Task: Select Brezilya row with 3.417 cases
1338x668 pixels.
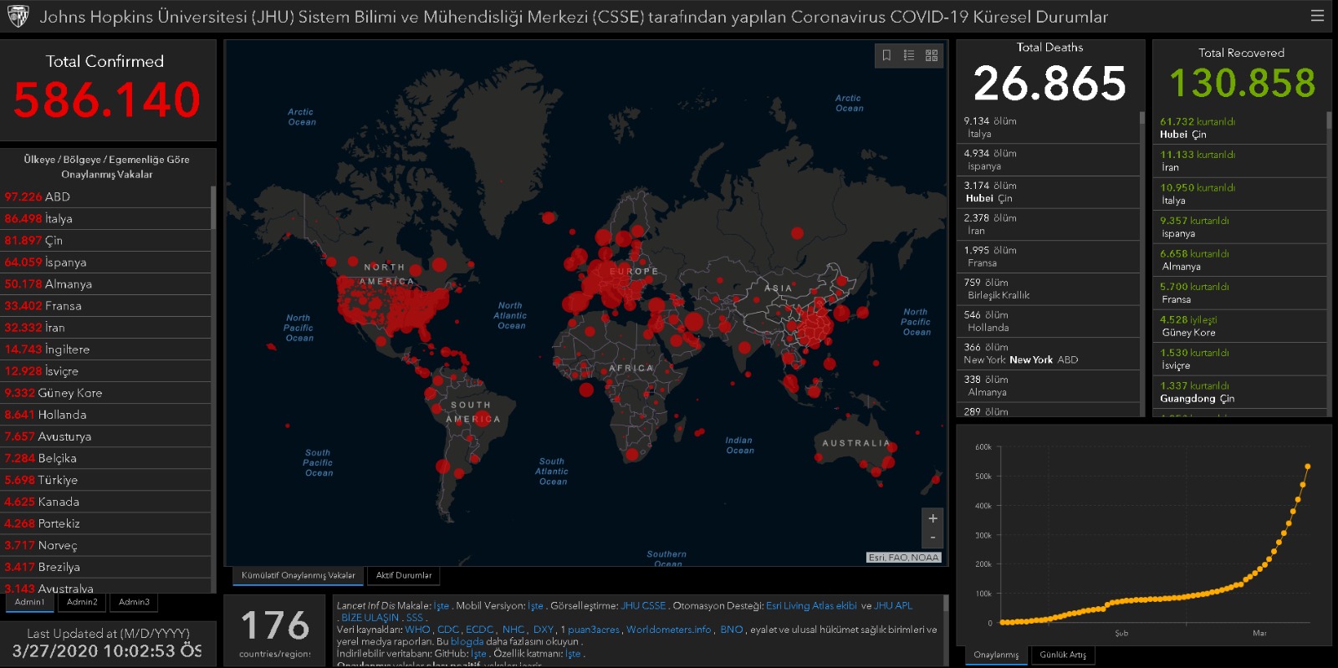Action: click(x=105, y=566)
